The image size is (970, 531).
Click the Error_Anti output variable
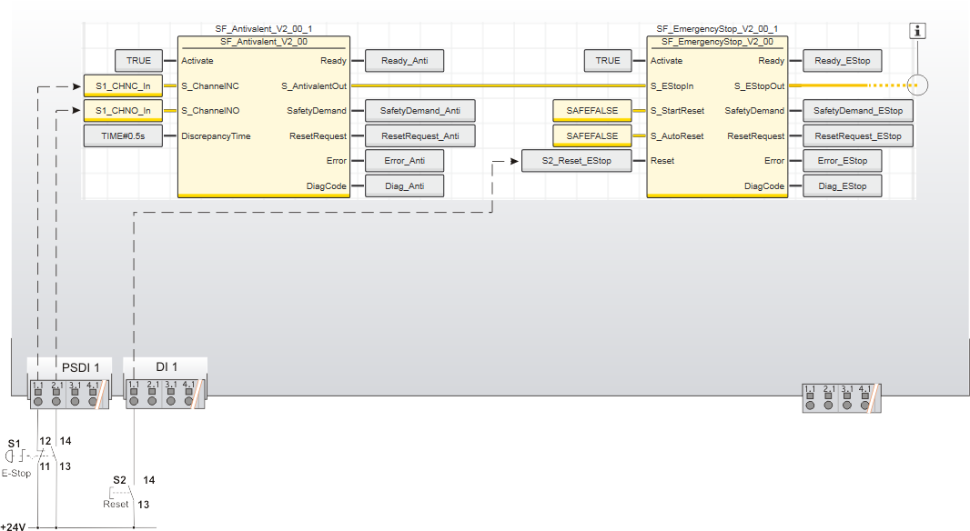pyautogui.click(x=403, y=161)
